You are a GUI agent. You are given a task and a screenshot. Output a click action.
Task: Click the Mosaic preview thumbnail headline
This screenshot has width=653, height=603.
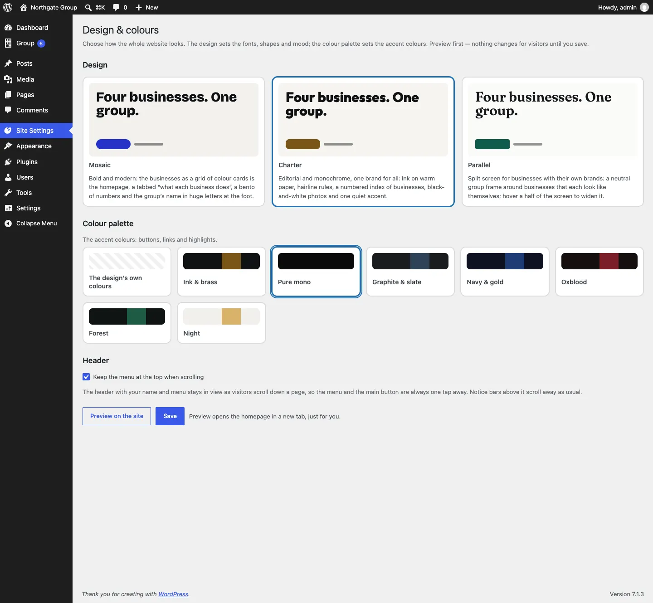[x=166, y=104]
